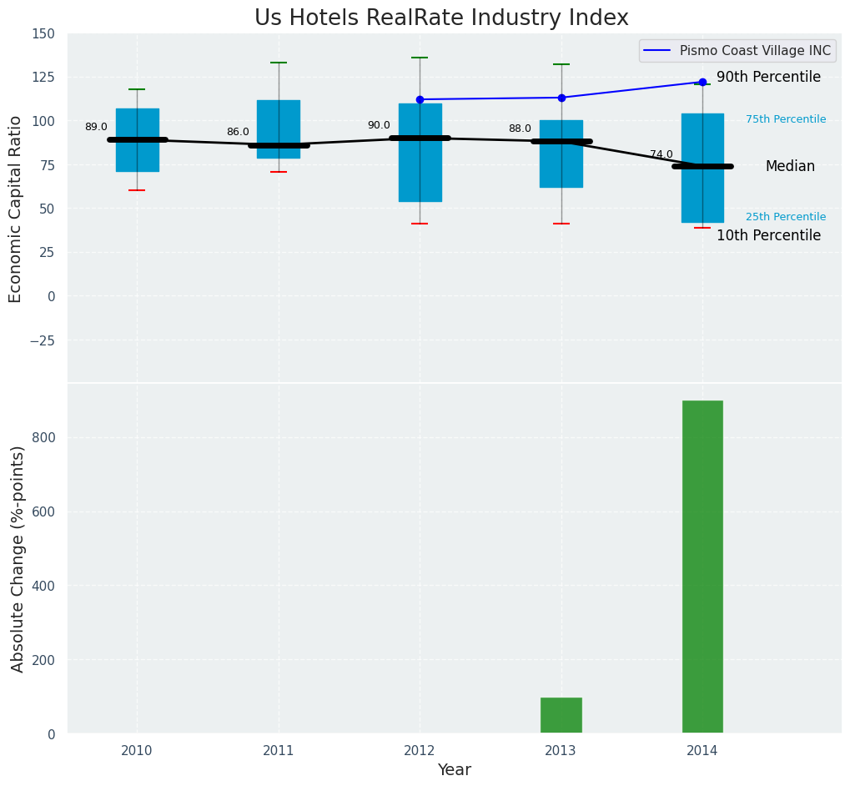Click the 25th Percentile annotation
This screenshot has height=786, width=850.
(786, 217)
